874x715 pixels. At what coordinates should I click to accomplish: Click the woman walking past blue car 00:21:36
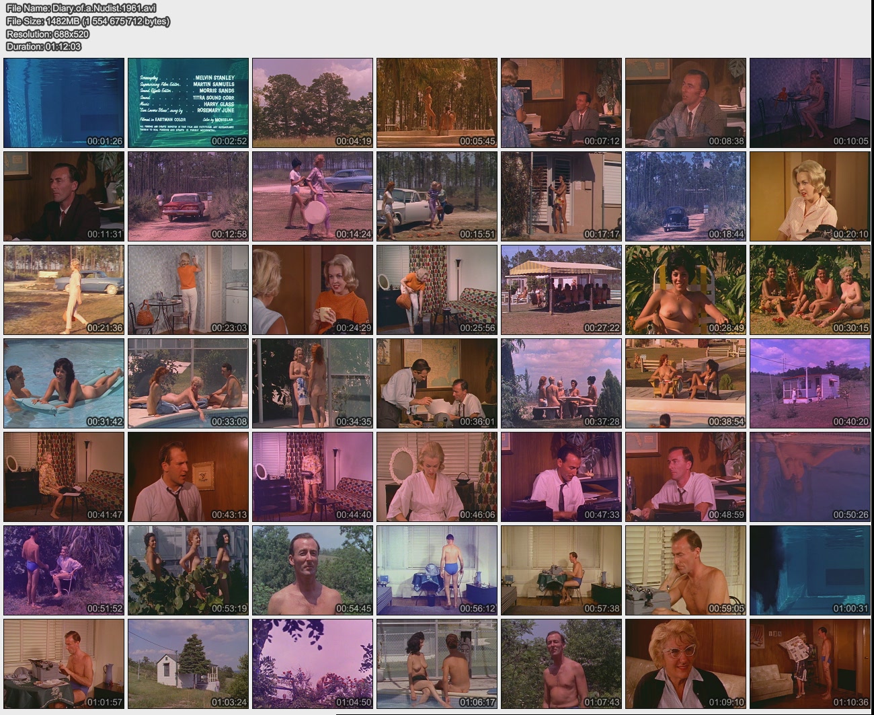(x=64, y=289)
